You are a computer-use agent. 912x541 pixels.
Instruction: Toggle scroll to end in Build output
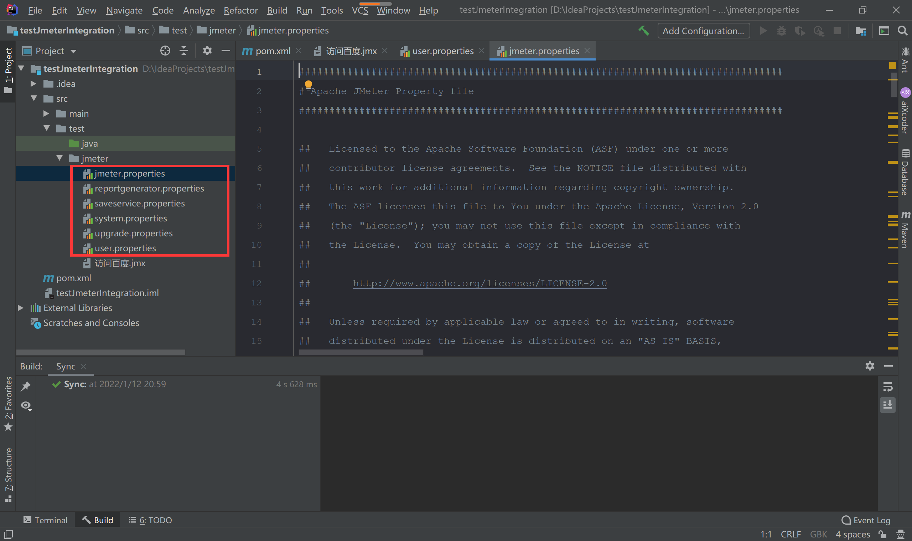pos(887,405)
